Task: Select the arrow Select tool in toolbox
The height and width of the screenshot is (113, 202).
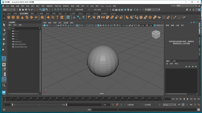Action: (4, 25)
